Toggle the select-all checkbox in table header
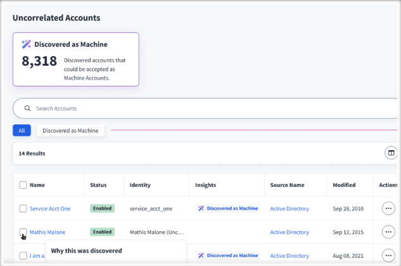 [x=23, y=185]
